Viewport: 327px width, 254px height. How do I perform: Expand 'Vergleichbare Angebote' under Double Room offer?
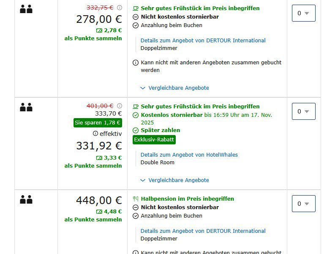point(174,180)
